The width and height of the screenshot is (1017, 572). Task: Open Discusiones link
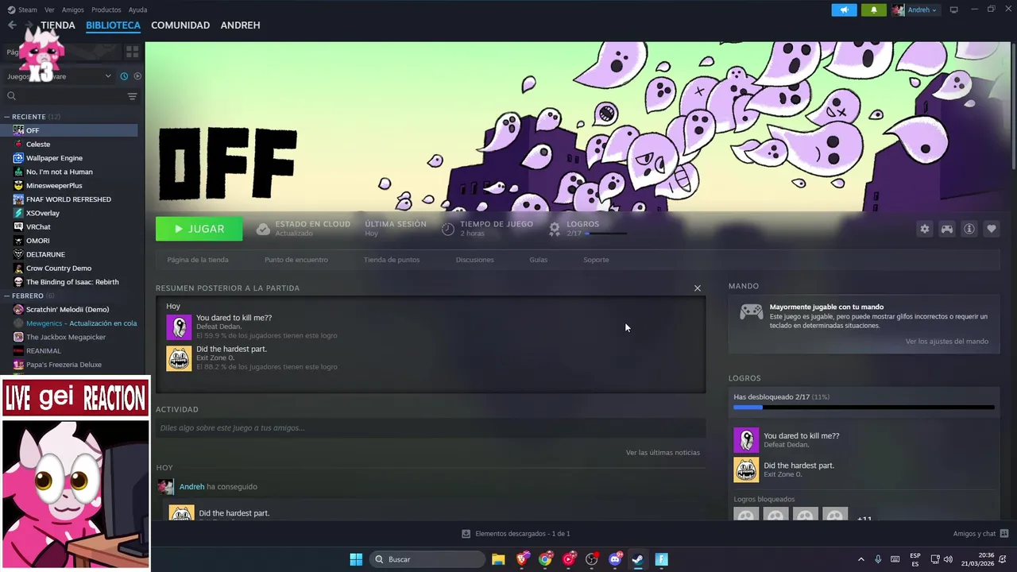474,260
